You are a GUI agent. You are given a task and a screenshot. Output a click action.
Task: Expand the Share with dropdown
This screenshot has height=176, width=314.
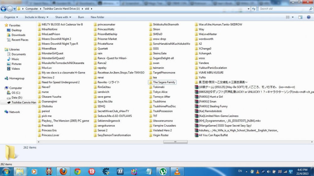coord(63,17)
